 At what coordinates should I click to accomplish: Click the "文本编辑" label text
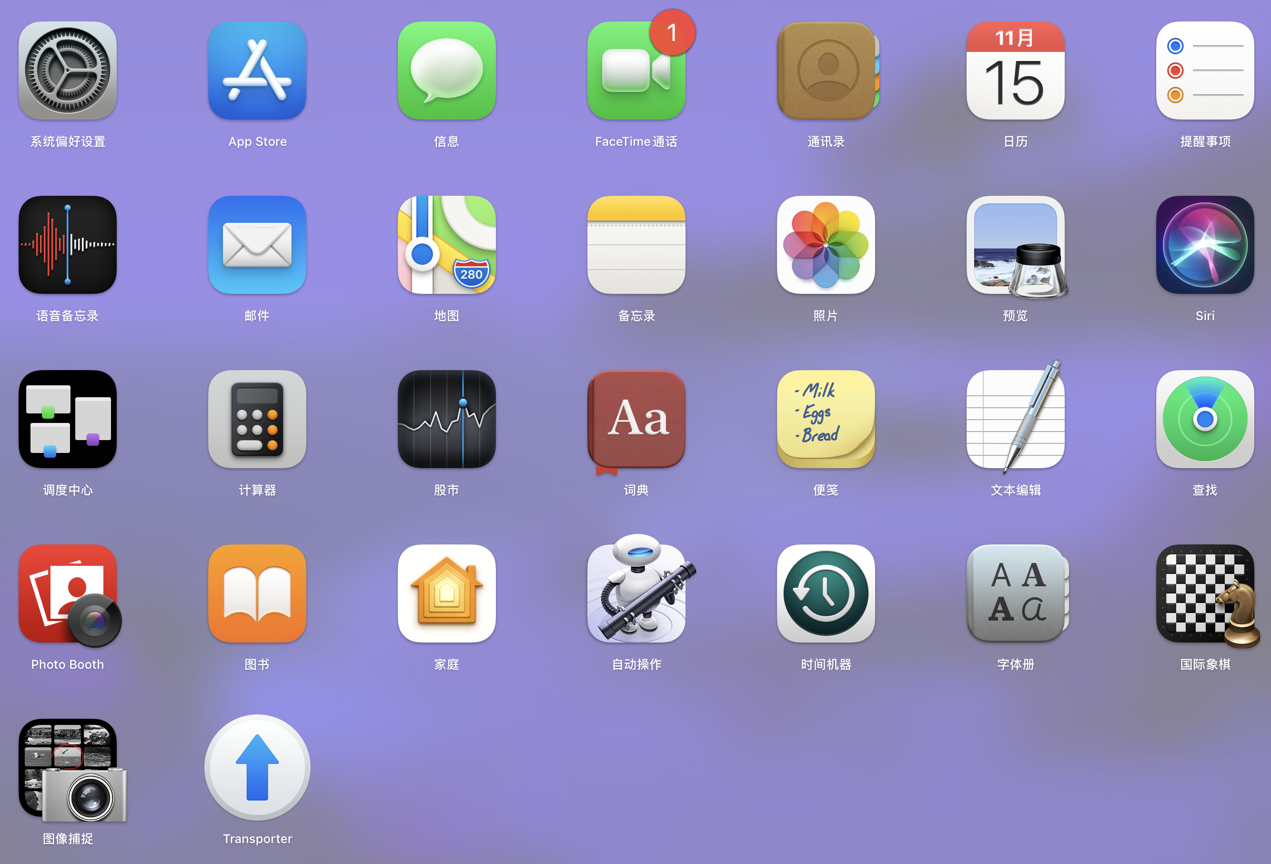coord(1016,490)
